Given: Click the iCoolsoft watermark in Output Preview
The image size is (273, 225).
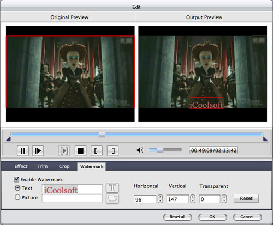Looking at the screenshot, I should pyautogui.click(x=206, y=103).
